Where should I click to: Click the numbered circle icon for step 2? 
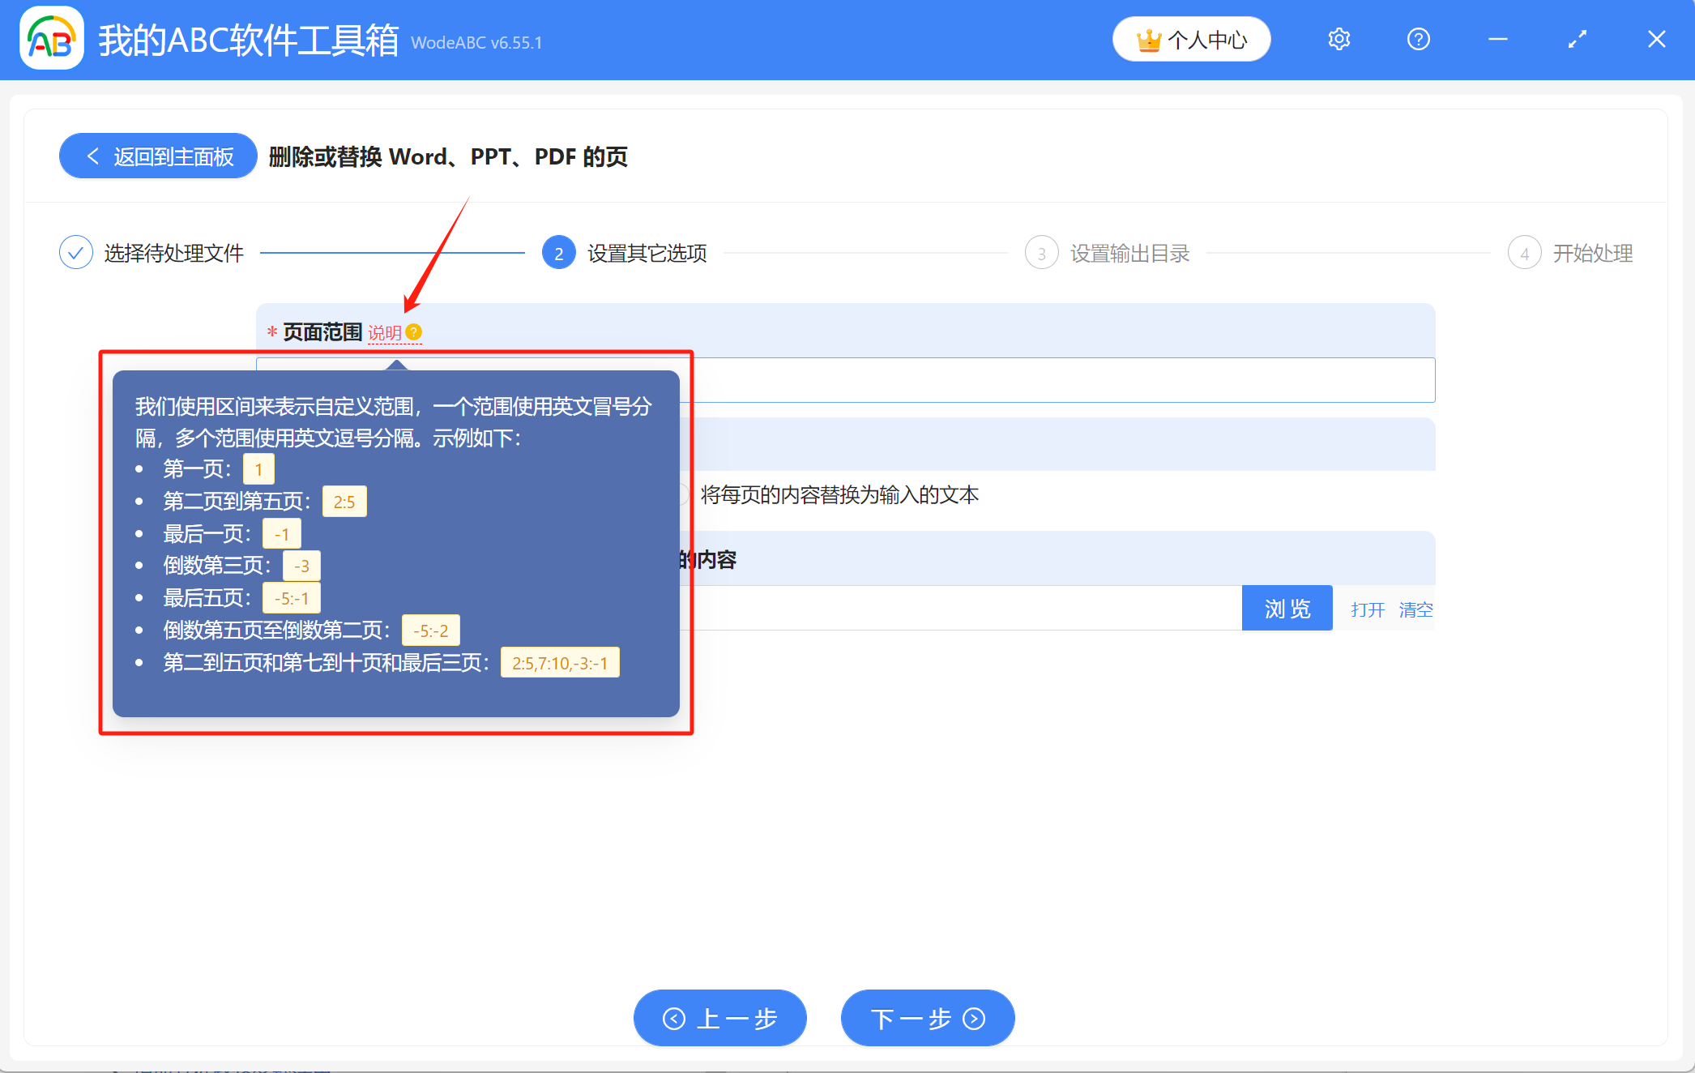[557, 252]
